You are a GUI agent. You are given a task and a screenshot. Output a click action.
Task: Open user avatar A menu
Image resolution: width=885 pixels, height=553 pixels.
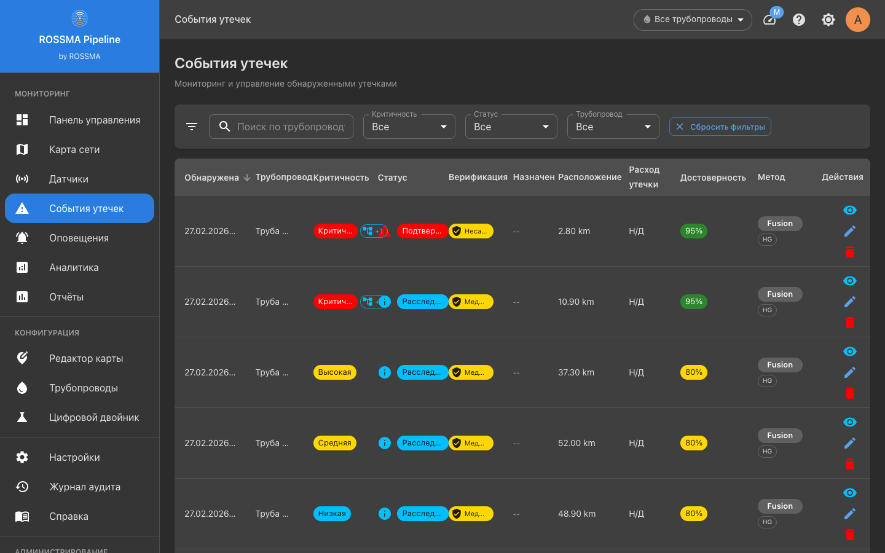click(857, 20)
